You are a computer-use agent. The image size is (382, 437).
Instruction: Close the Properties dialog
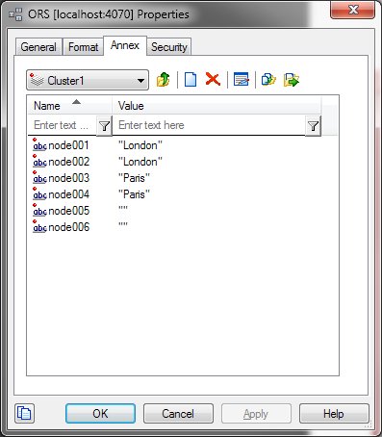click(353, 10)
